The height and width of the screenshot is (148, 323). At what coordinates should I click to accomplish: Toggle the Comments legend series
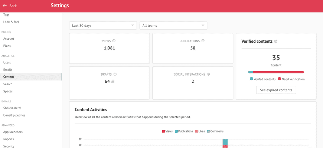click(215, 131)
